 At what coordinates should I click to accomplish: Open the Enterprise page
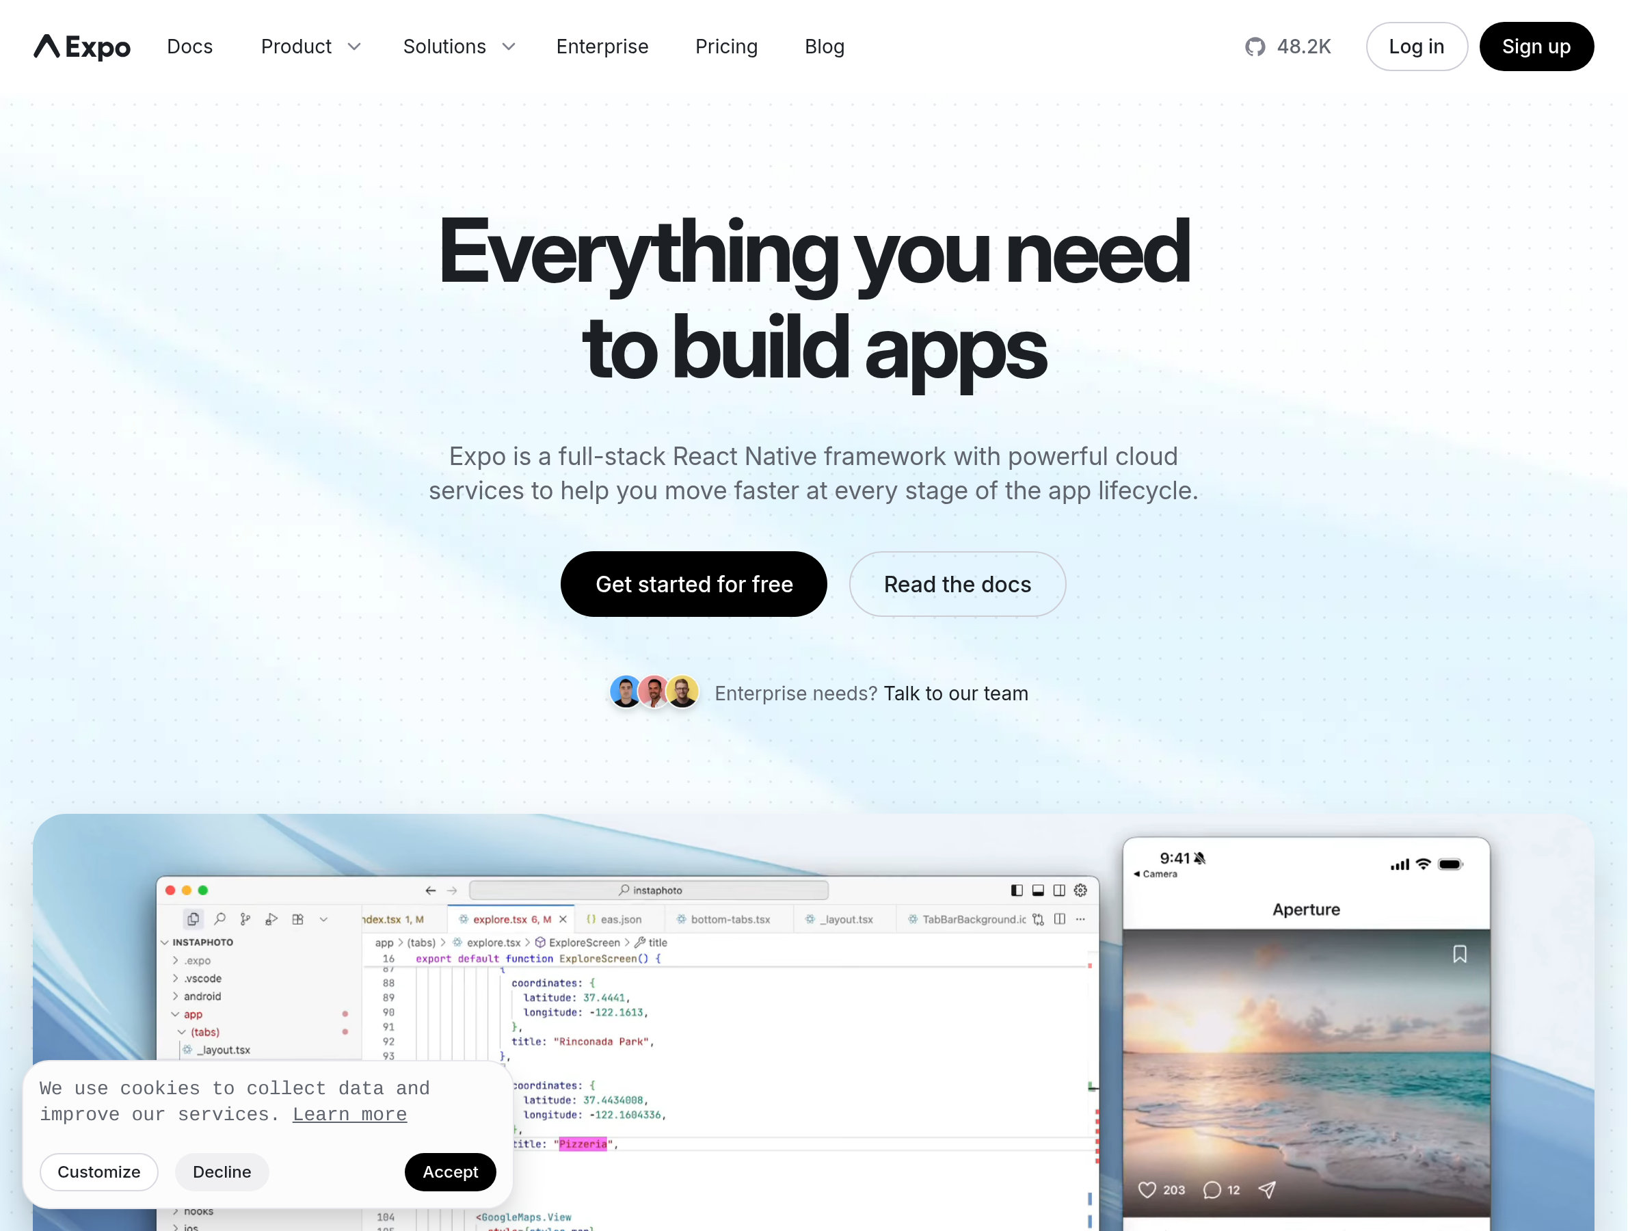click(x=602, y=47)
